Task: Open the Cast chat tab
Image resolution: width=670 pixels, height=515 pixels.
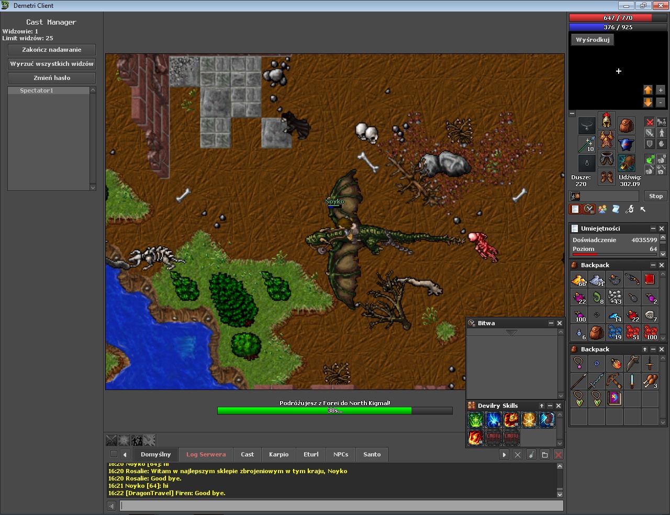Action: (x=248, y=454)
